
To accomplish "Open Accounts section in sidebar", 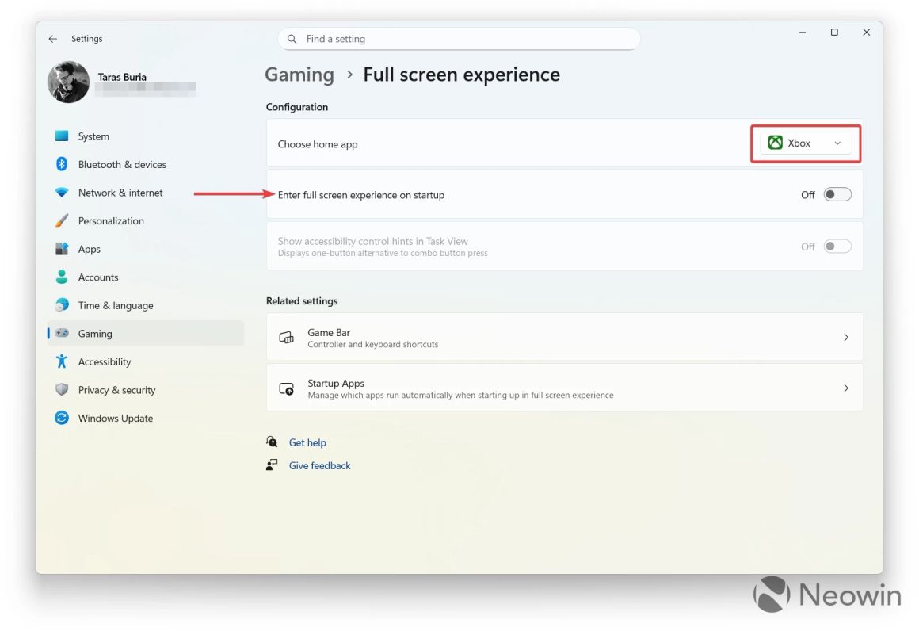I will [x=98, y=277].
